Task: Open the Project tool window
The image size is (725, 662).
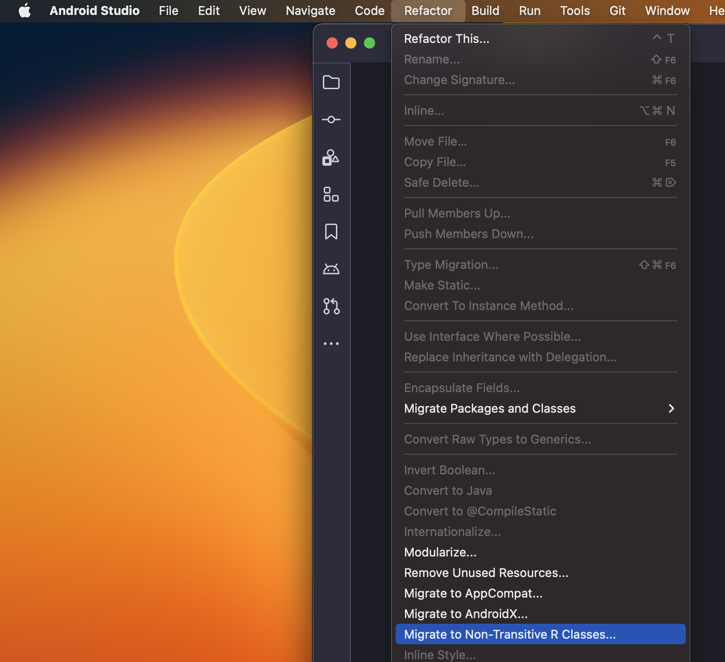Action: (x=331, y=82)
